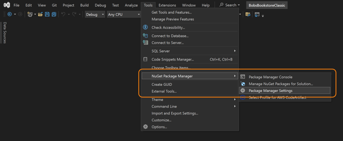The height and width of the screenshot is (141, 343).
Task: Open the File menu
Action: (16, 5)
